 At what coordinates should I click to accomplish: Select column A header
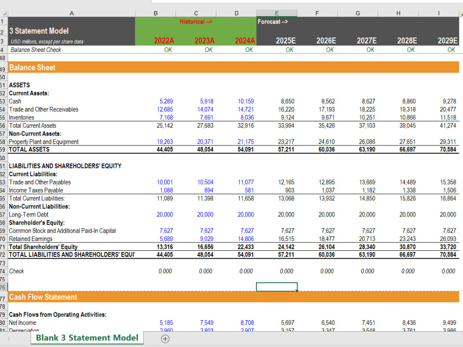(x=71, y=13)
